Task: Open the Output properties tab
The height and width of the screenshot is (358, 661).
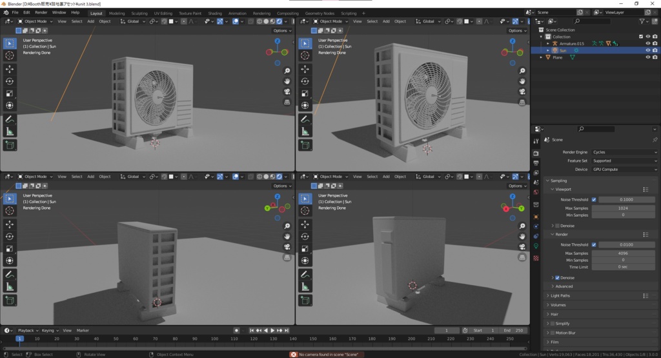Action: [536, 163]
